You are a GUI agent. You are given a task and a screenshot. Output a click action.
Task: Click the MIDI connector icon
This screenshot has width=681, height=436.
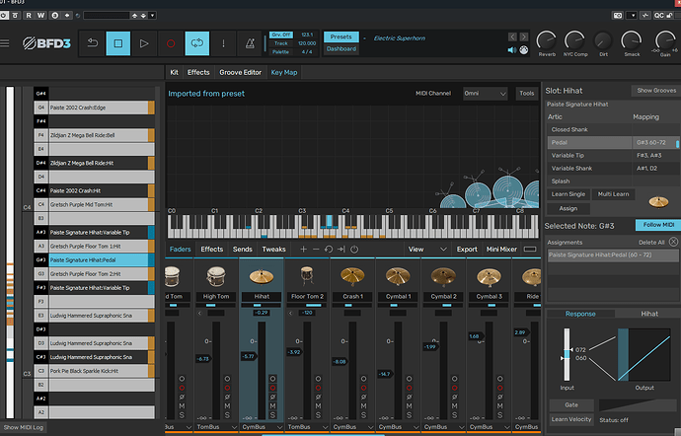click(x=524, y=50)
